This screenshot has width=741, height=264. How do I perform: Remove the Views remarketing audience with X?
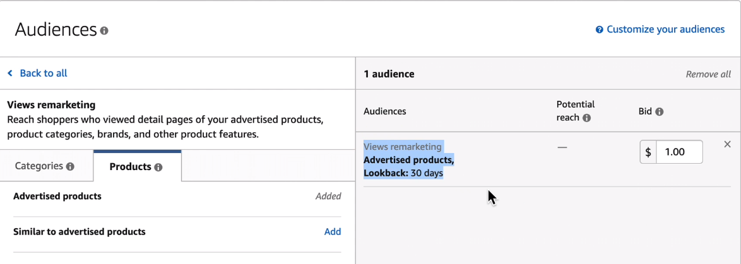click(x=727, y=144)
